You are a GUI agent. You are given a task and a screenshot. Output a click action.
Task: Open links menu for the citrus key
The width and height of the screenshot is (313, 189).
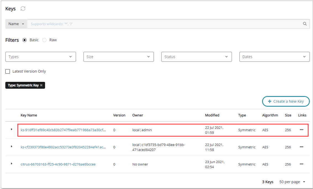pos(301,164)
